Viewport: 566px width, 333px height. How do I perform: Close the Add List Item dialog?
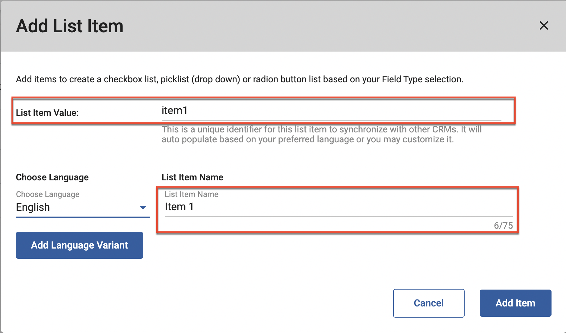[x=543, y=26]
